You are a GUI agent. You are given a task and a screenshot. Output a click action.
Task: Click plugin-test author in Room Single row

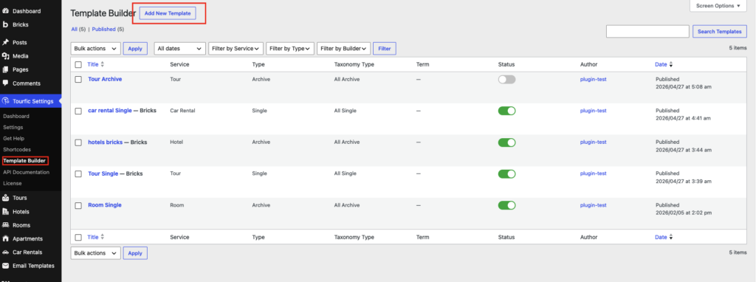click(593, 205)
